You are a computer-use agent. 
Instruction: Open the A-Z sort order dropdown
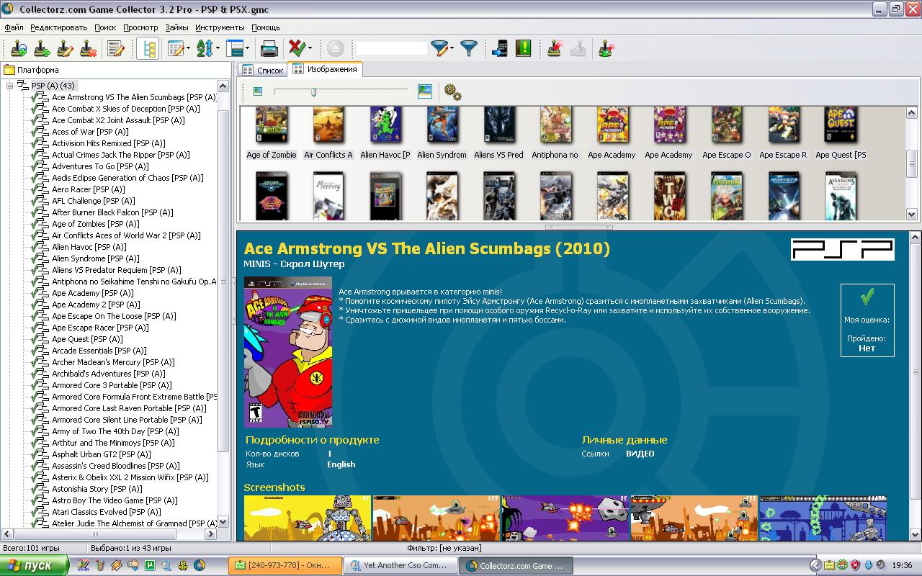point(207,49)
